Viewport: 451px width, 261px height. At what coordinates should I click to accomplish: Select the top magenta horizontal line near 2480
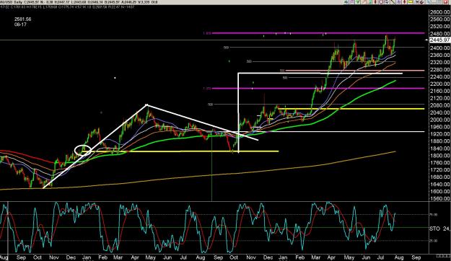318,33
